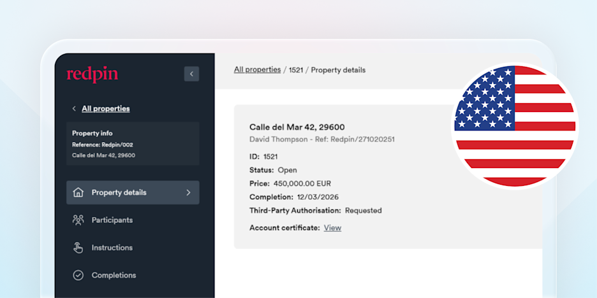Click the Calle del Mar 42 heading
Image resolution: width=597 pixels, height=298 pixels.
point(297,127)
